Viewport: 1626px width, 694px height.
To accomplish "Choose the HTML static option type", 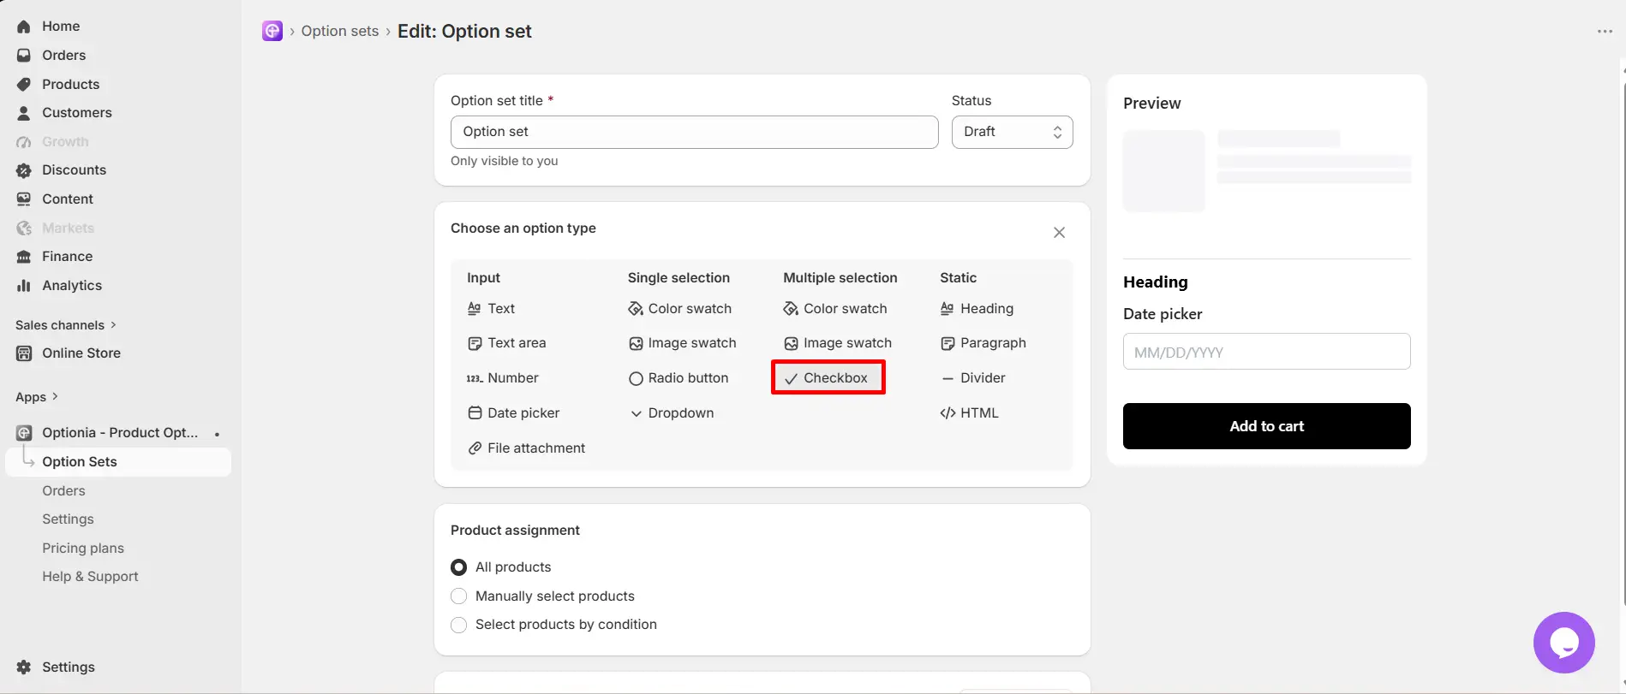I will (x=969, y=413).
